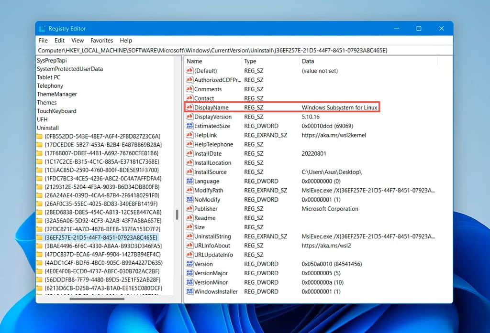The width and height of the screenshot is (490, 333).
Task: Select the InstallLocation value name
Action: pos(212,163)
